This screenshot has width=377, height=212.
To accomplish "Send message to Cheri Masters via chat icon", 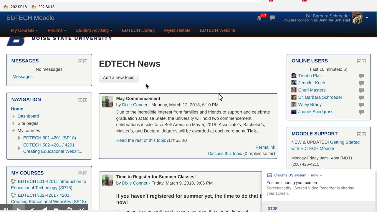I will point(362,90).
